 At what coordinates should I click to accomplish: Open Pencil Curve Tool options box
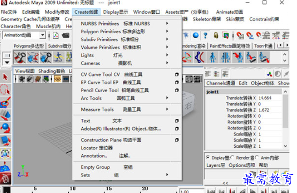[x=177, y=90]
